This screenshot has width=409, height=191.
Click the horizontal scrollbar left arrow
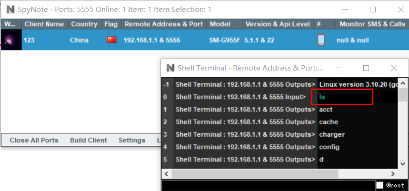(x=166, y=174)
